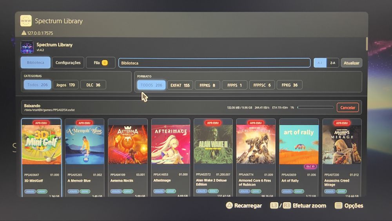
Task: Click the Aeterna Noctis title text
Action: point(122,181)
